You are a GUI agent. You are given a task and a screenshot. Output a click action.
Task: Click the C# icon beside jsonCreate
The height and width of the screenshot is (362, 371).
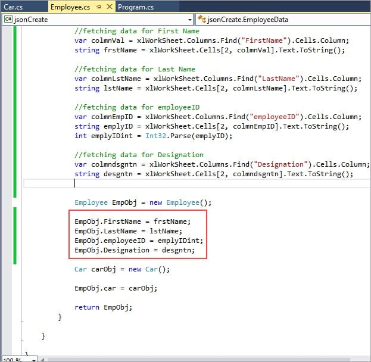[x=8, y=19]
